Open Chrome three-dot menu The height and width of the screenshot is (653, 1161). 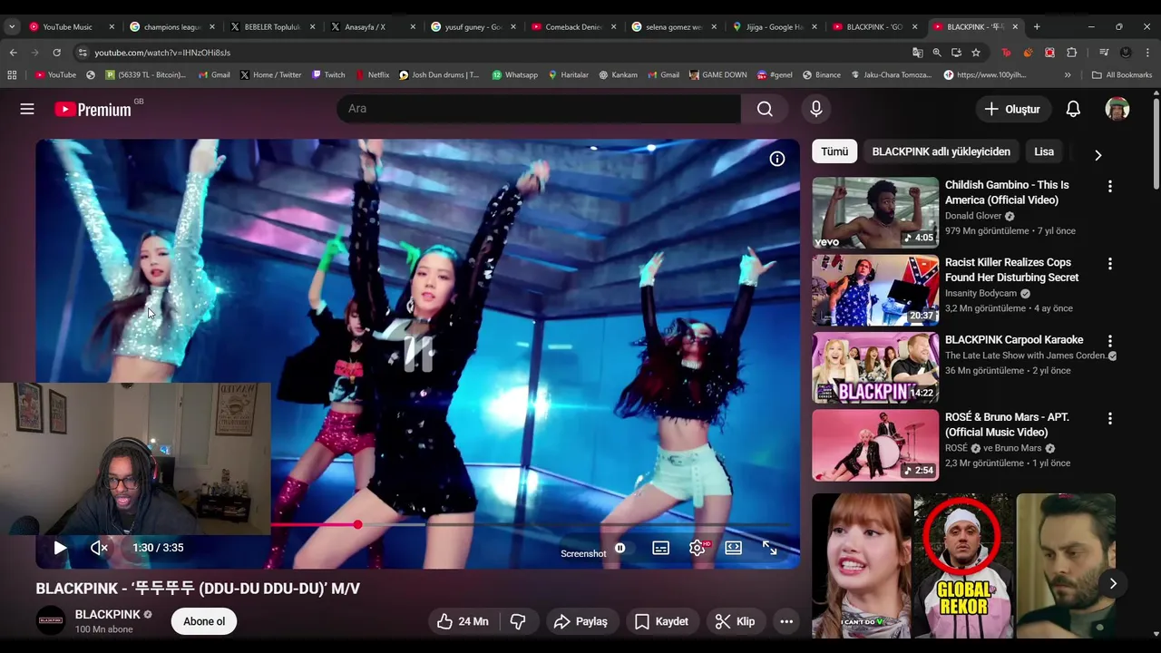click(x=1147, y=53)
